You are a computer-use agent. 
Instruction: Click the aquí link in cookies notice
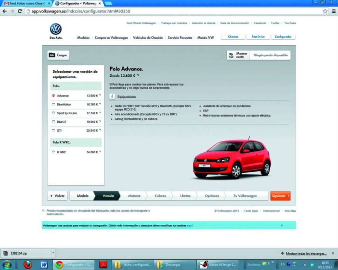[x=190, y=225]
